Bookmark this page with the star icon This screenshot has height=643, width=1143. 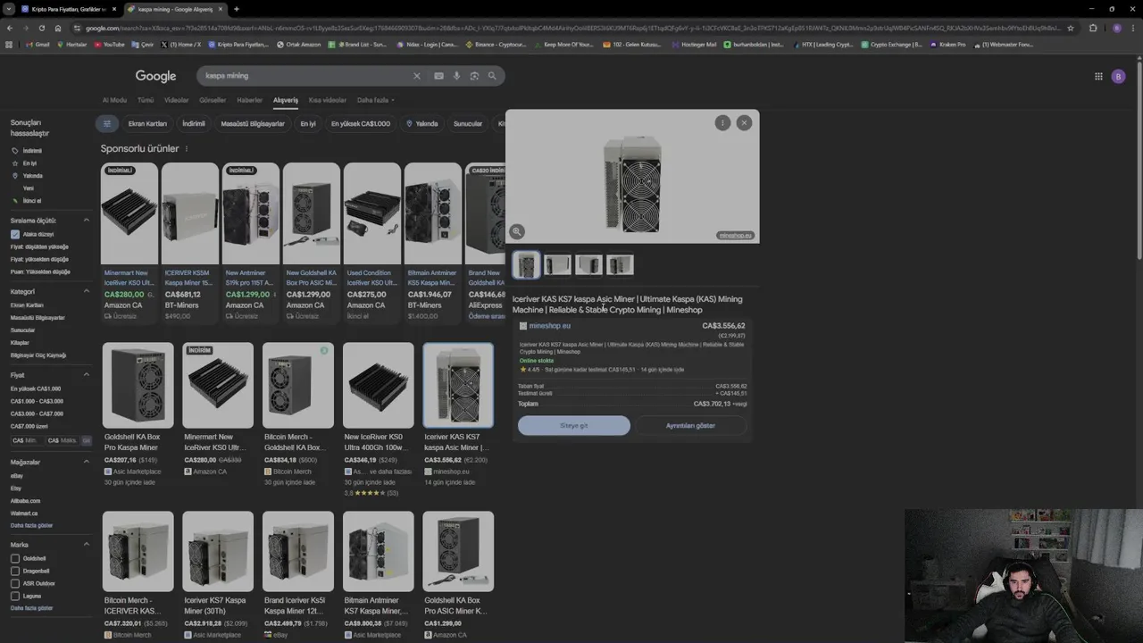pos(1071,28)
